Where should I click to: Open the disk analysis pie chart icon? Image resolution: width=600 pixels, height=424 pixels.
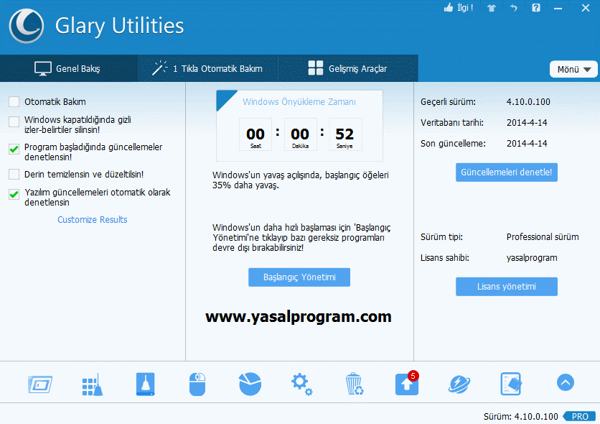pyautogui.click(x=250, y=384)
